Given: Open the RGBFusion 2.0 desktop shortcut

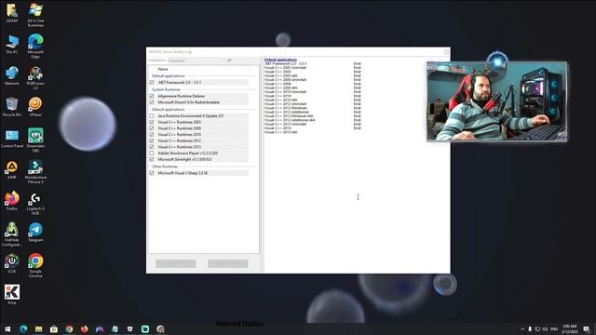Looking at the screenshot, I should click(35, 77).
